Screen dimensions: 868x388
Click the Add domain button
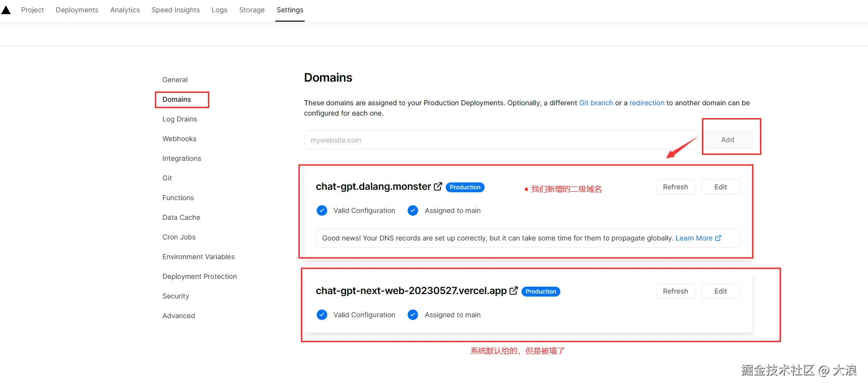tap(727, 140)
